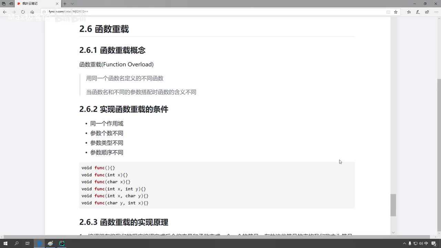Click the text 函数重载(Function Overload)
The image size is (441, 248).
pyautogui.click(x=116, y=64)
